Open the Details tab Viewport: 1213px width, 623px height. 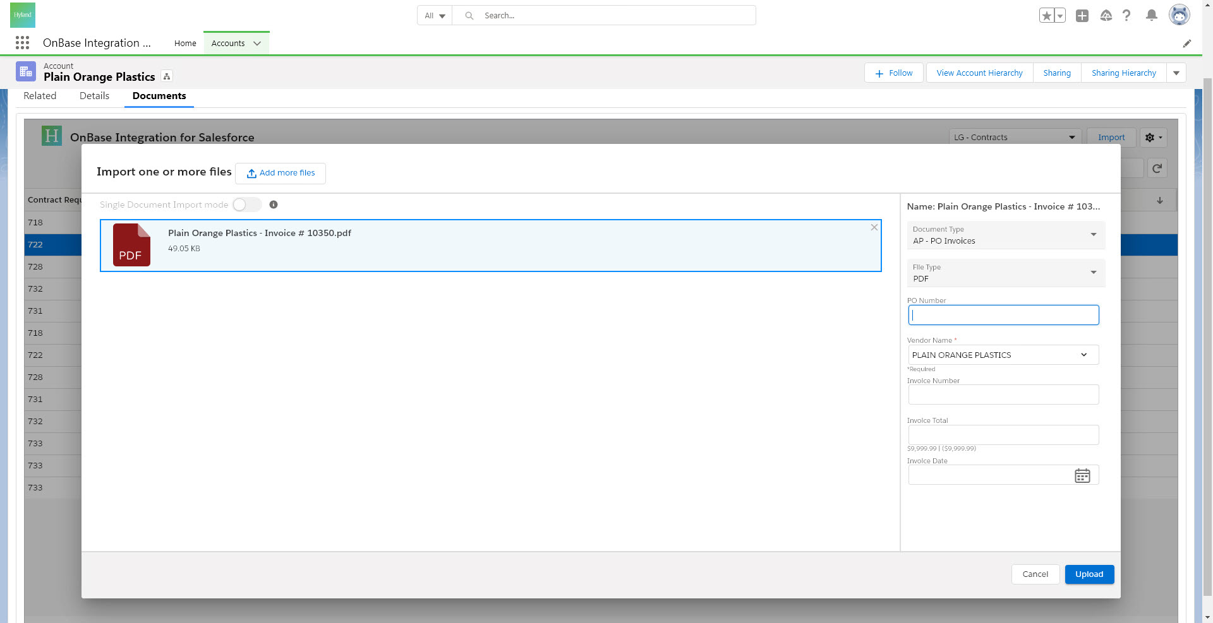point(94,96)
